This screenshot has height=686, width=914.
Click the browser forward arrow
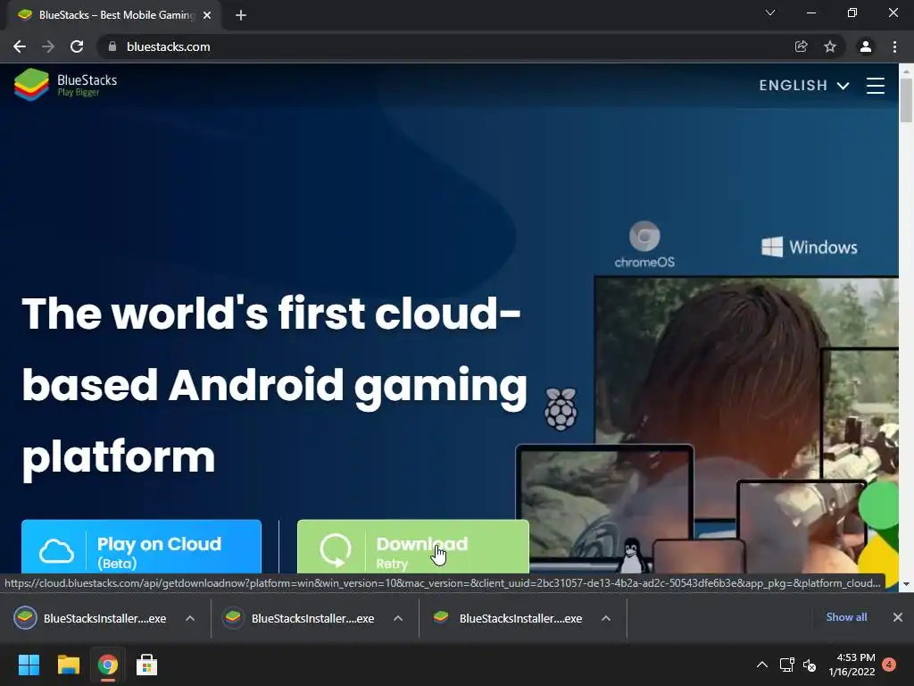(x=48, y=46)
